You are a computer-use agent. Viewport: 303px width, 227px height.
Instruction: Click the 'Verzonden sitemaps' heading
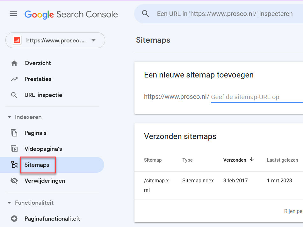(180, 136)
